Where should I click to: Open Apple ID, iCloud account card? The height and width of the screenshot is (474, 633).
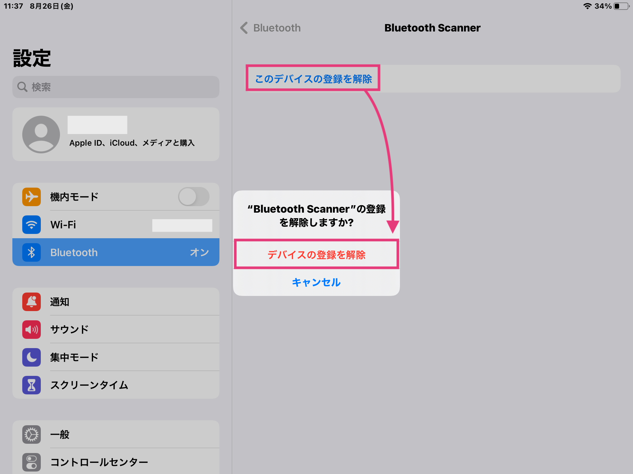point(116,134)
